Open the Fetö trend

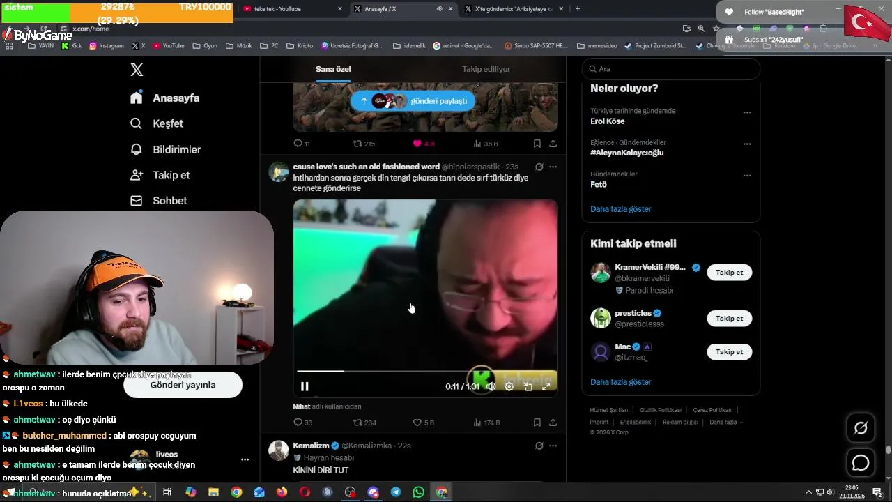click(x=599, y=185)
